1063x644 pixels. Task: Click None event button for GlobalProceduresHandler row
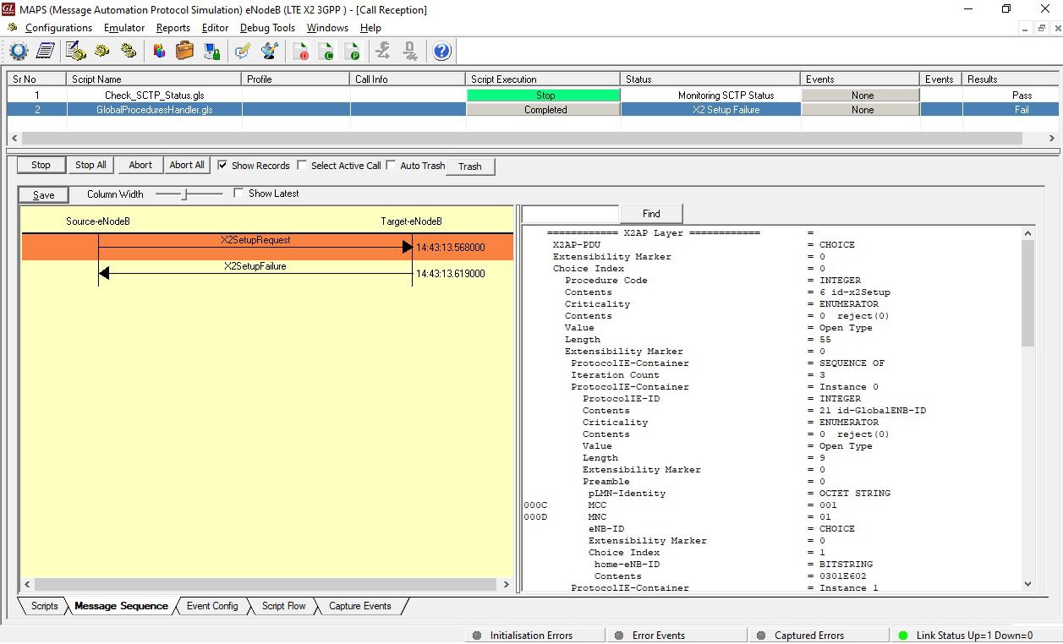(x=861, y=110)
